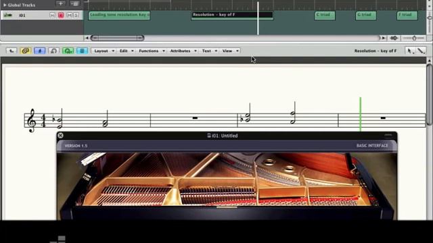Adjust the horizontal zoom slider in the arrange area
The height and width of the screenshot is (243, 433).
[x=413, y=38]
